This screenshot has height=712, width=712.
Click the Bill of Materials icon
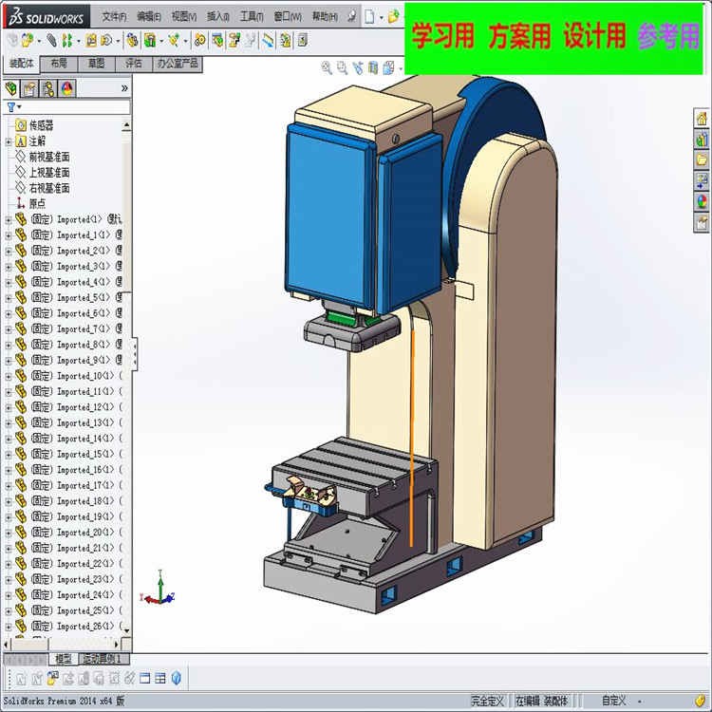click(217, 41)
